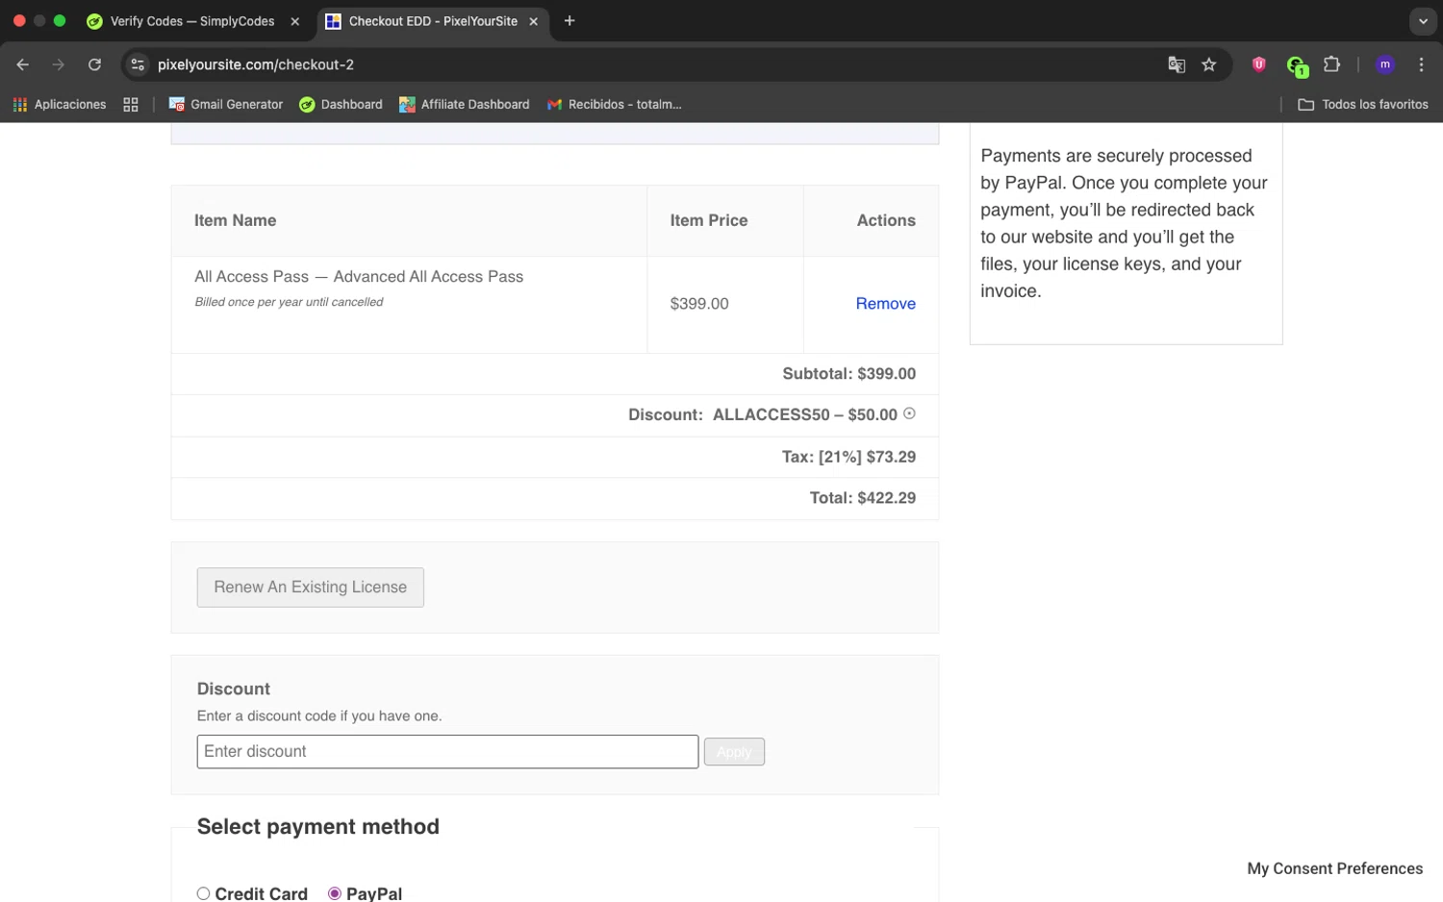This screenshot has width=1443, height=902.
Task: Bookmark this page with the star icon
Action: pyautogui.click(x=1209, y=64)
